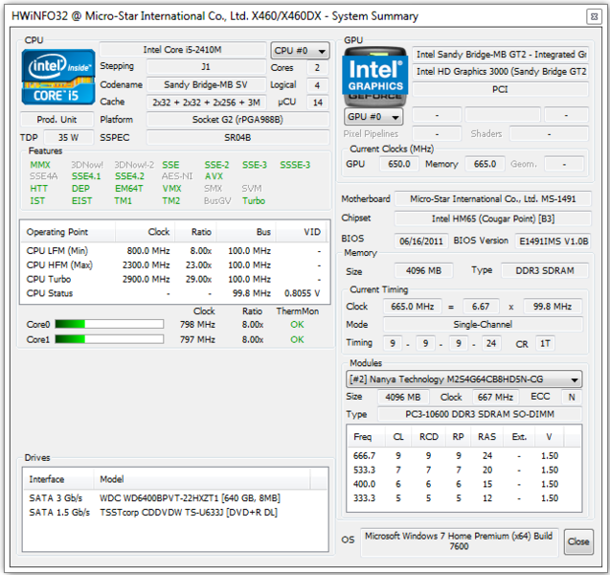
Task: Click the AVX feature label
Action: (214, 176)
